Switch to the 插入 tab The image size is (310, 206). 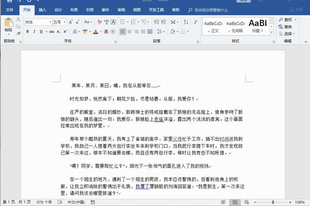click(x=42, y=10)
